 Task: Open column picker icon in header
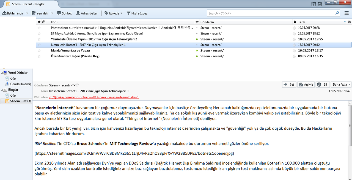click(x=350, y=22)
